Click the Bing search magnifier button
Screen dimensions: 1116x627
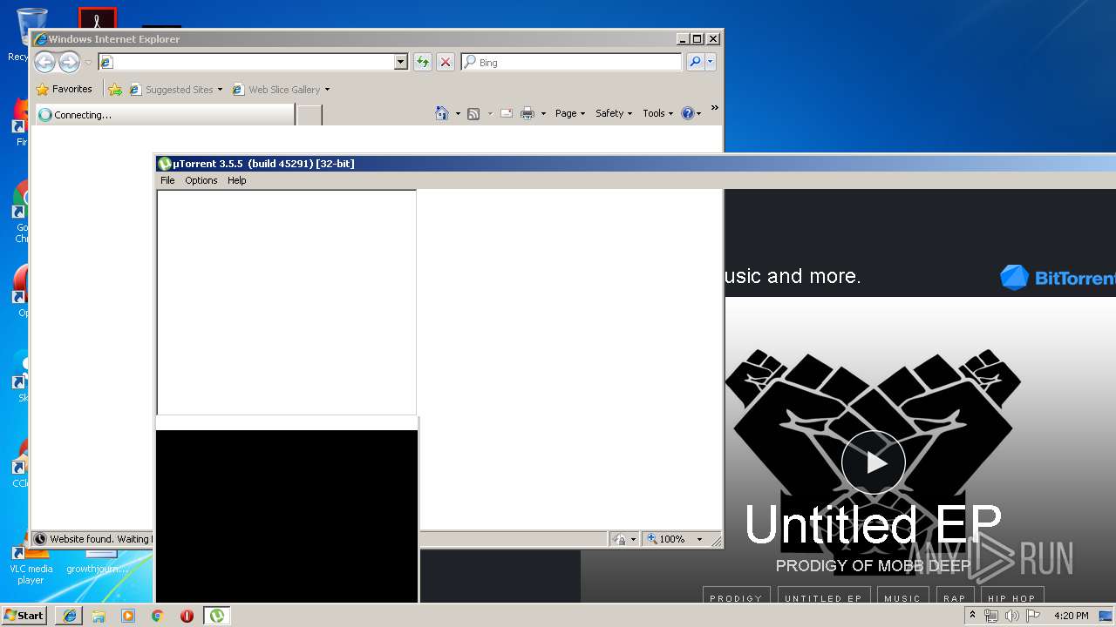click(695, 62)
